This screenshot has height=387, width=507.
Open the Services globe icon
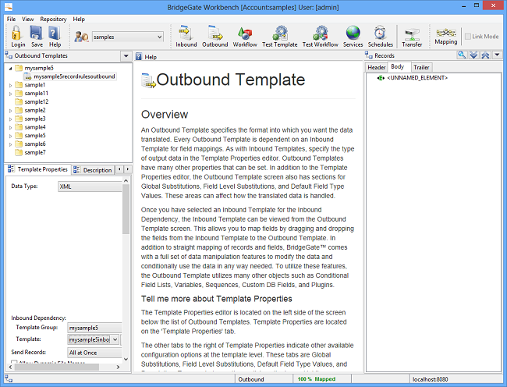[x=353, y=33]
